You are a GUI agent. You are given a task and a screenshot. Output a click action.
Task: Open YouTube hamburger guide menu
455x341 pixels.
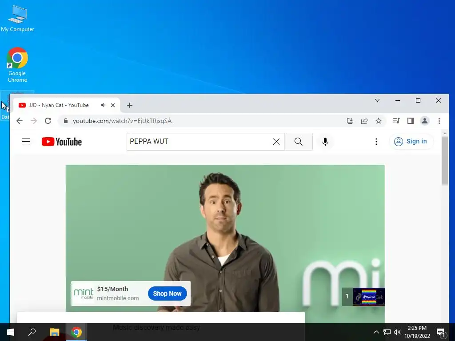pos(26,142)
